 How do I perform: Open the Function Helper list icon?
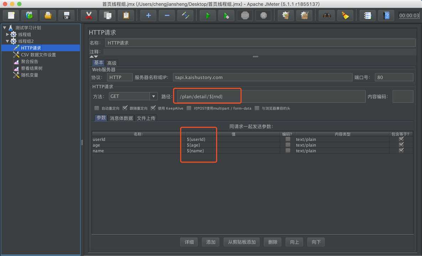pyautogui.click(x=368, y=15)
